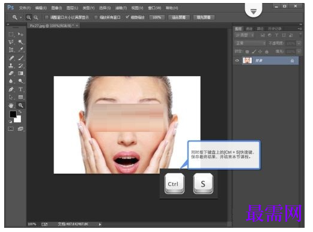Click the 填充屏幕 button

[x=204, y=17]
